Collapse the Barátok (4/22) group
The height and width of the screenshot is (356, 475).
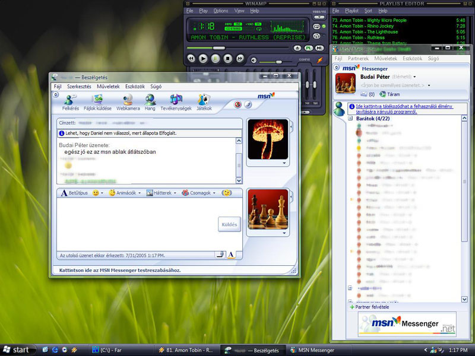350,118
